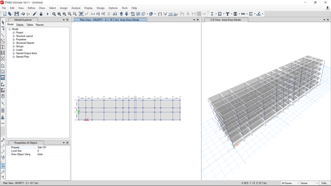331x186 pixels.
Task: Move down one story with down arrow
Action: (127, 14)
